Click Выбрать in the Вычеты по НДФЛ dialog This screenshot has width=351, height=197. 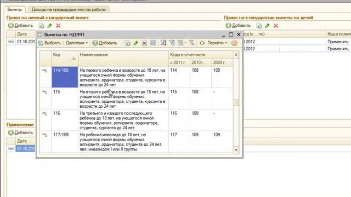[49, 43]
